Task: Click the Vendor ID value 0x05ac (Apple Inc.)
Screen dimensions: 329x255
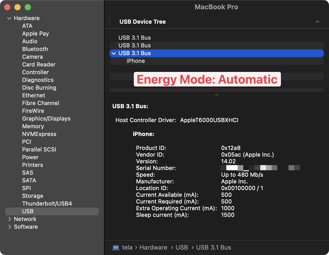Action: [x=248, y=155]
